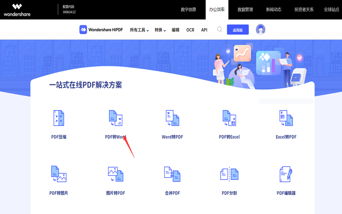Image resolution: width=342 pixels, height=214 pixels.
Task: Open the PDF转Excel text link
Action: click(x=229, y=137)
